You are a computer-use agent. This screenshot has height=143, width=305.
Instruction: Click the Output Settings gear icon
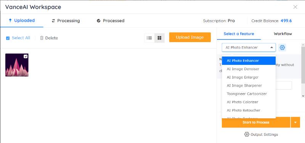247,134
